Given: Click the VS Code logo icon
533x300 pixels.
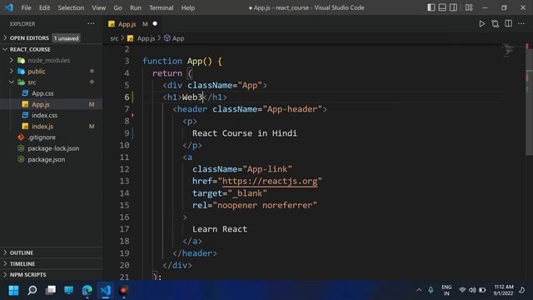Looking at the screenshot, I should click(x=9, y=7).
